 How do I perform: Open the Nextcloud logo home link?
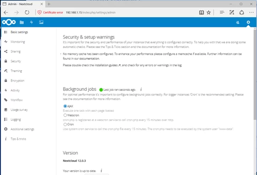coord(9,22)
